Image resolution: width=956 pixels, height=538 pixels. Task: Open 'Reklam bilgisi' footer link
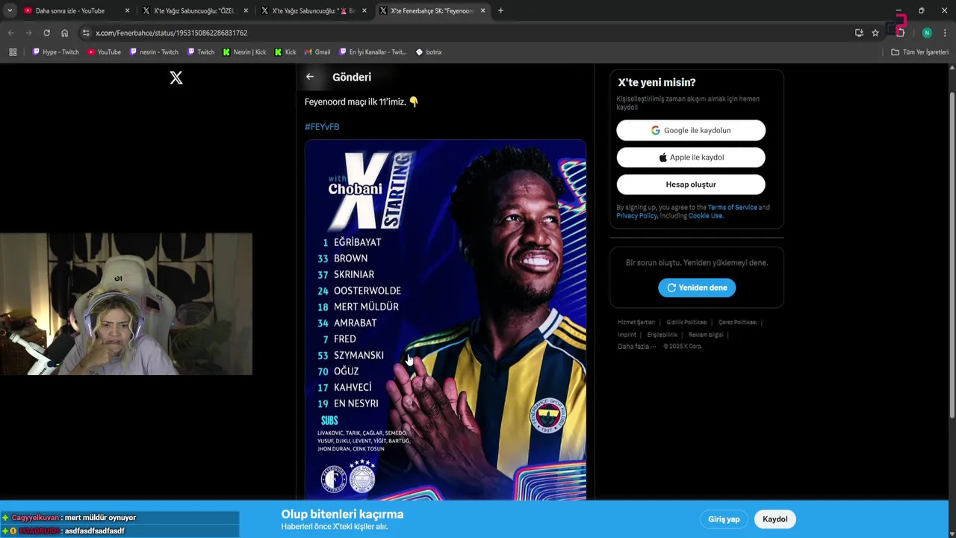pos(706,335)
